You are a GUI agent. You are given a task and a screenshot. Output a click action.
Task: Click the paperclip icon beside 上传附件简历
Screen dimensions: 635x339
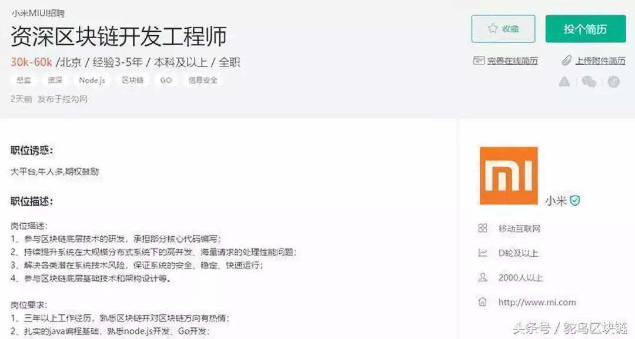point(567,61)
